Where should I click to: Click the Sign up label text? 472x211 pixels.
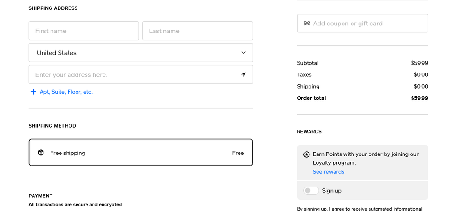[x=332, y=191]
